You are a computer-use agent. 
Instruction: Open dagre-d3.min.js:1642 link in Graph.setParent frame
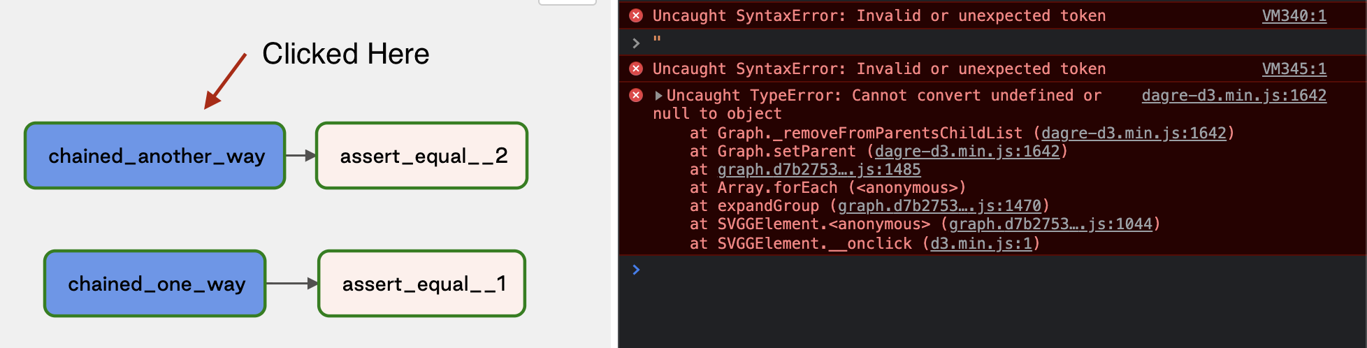point(967,151)
